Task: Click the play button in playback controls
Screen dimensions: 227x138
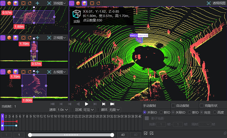Action: point(86,104)
